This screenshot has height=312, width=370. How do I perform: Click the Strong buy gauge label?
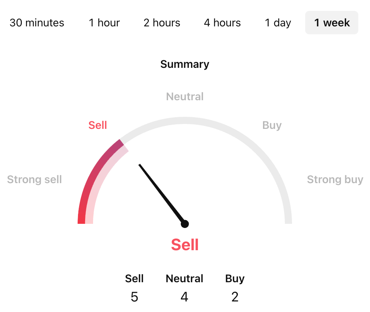tap(335, 179)
